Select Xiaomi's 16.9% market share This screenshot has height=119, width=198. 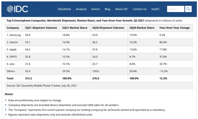pos(66,42)
